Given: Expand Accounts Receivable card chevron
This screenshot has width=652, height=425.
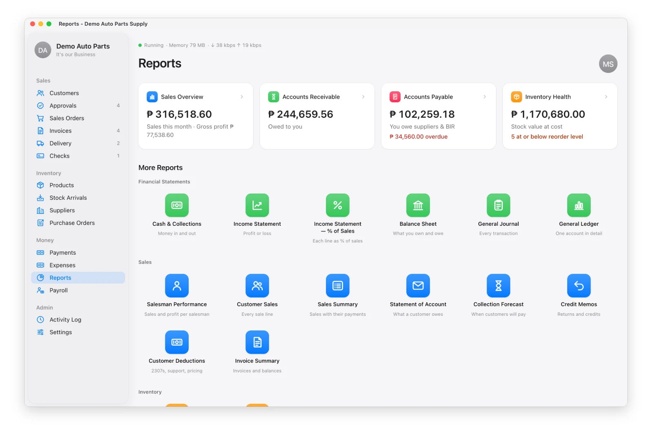Looking at the screenshot, I should pos(363,97).
